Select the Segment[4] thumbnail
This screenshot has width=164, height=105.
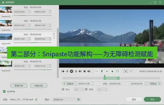6,23
